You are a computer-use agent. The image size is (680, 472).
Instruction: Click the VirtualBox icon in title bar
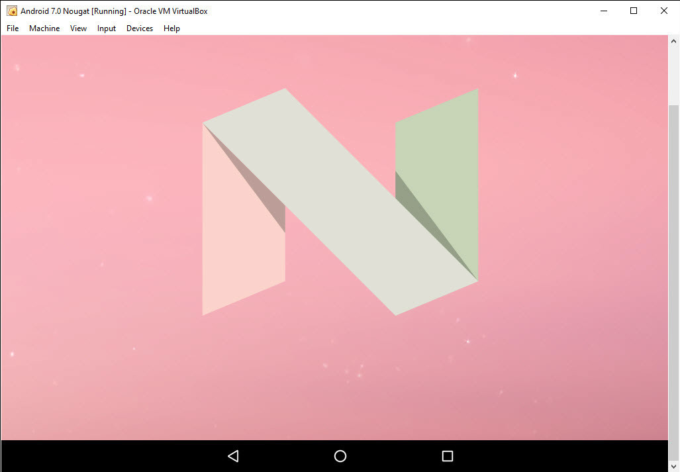click(x=12, y=11)
